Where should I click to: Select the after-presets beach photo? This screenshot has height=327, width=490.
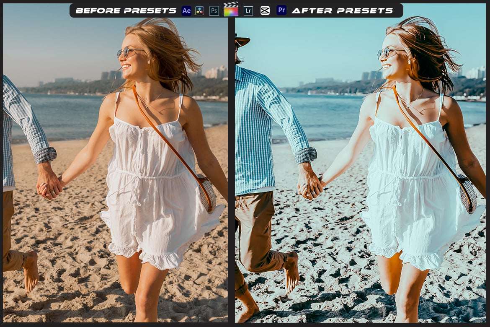pyautogui.click(x=360, y=163)
